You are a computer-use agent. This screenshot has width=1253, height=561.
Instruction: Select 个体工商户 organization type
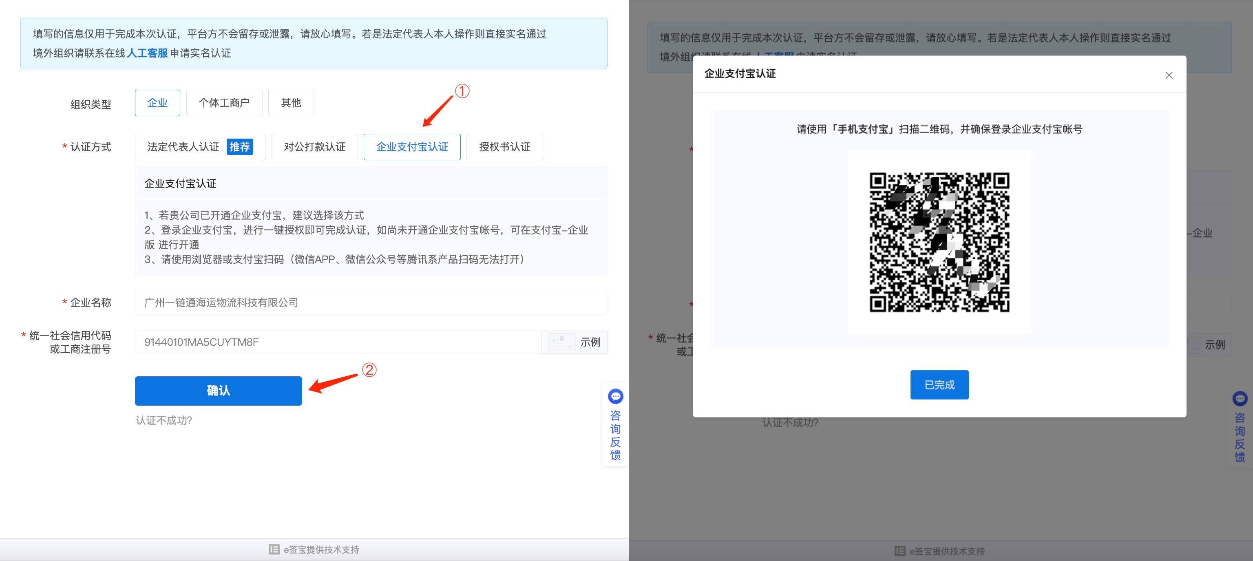(x=224, y=103)
